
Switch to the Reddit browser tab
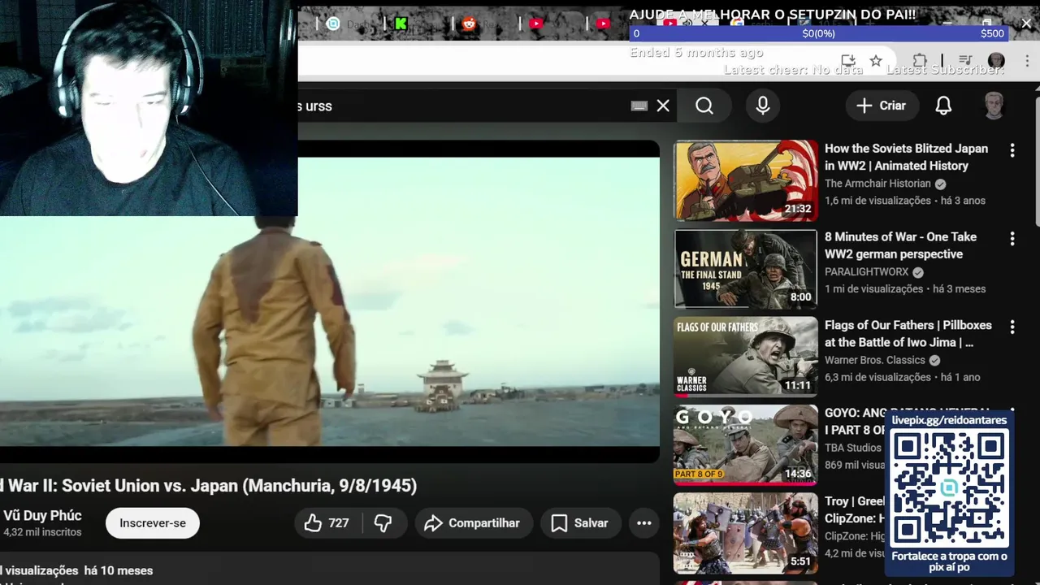tap(469, 24)
